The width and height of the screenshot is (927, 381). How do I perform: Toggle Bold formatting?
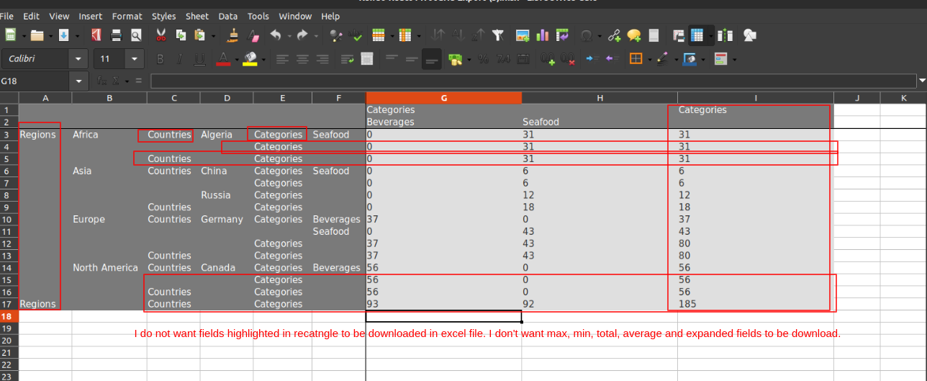pos(160,59)
